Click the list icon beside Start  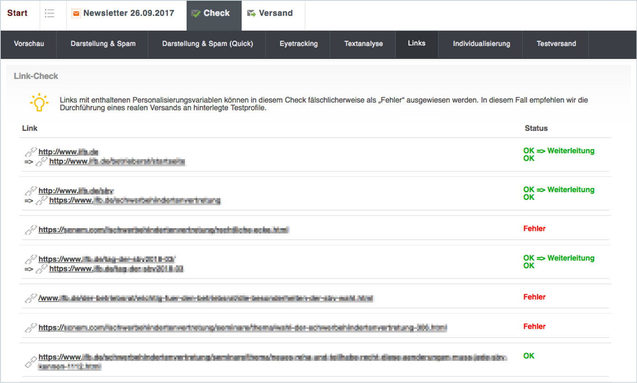(50, 13)
